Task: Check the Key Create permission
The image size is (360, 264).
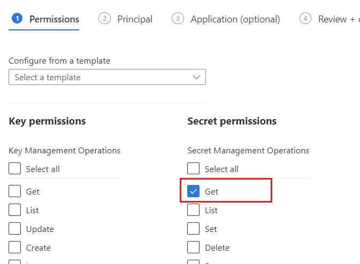Action: coord(15,248)
